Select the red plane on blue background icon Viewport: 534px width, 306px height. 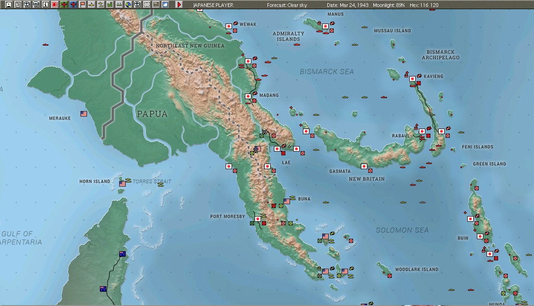point(73,5)
